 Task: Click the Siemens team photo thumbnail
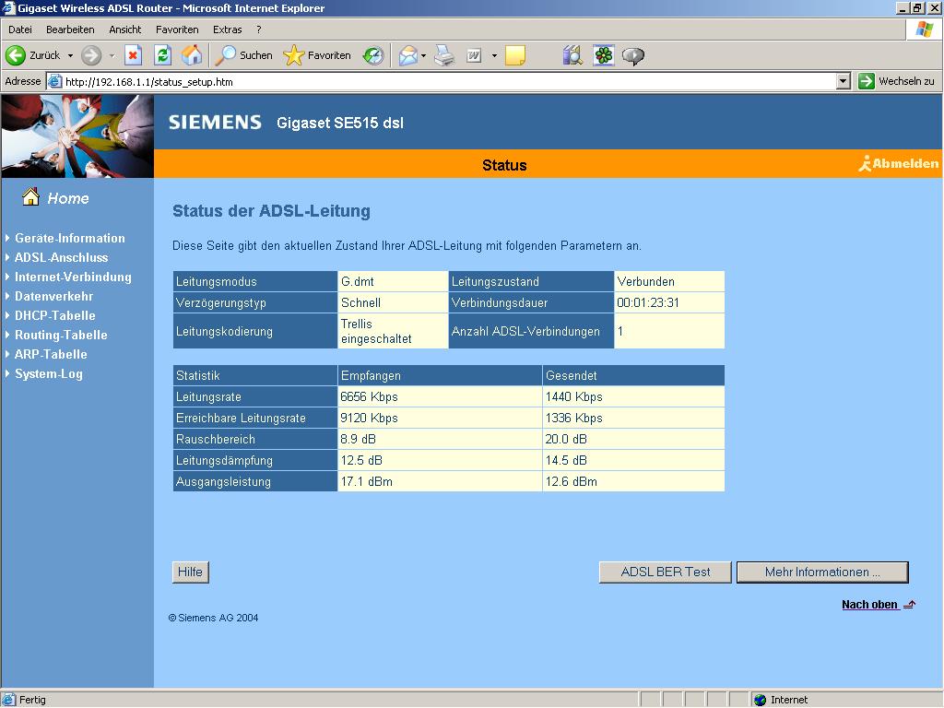pyautogui.click(x=77, y=136)
